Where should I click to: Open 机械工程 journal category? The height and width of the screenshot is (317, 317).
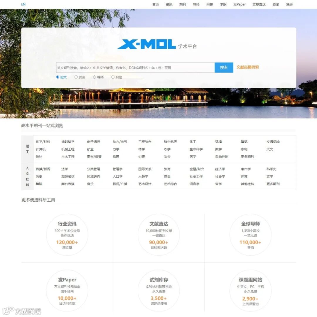68,149
